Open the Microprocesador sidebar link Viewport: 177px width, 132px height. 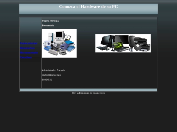(29, 53)
